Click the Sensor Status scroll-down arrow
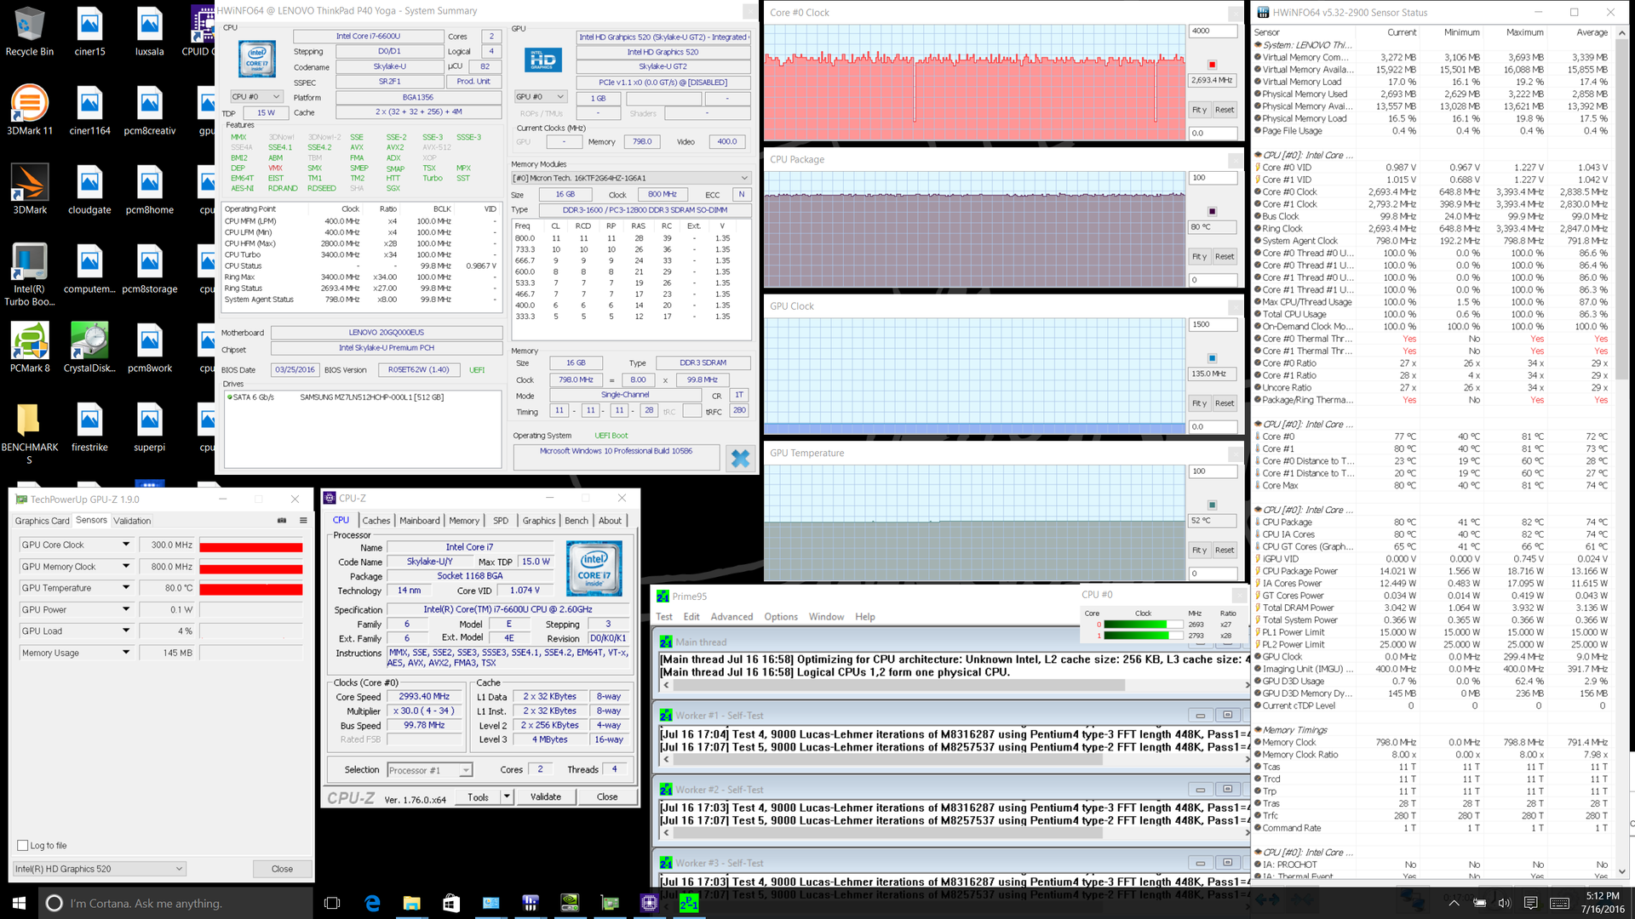The width and height of the screenshot is (1635, 919). point(1622,871)
